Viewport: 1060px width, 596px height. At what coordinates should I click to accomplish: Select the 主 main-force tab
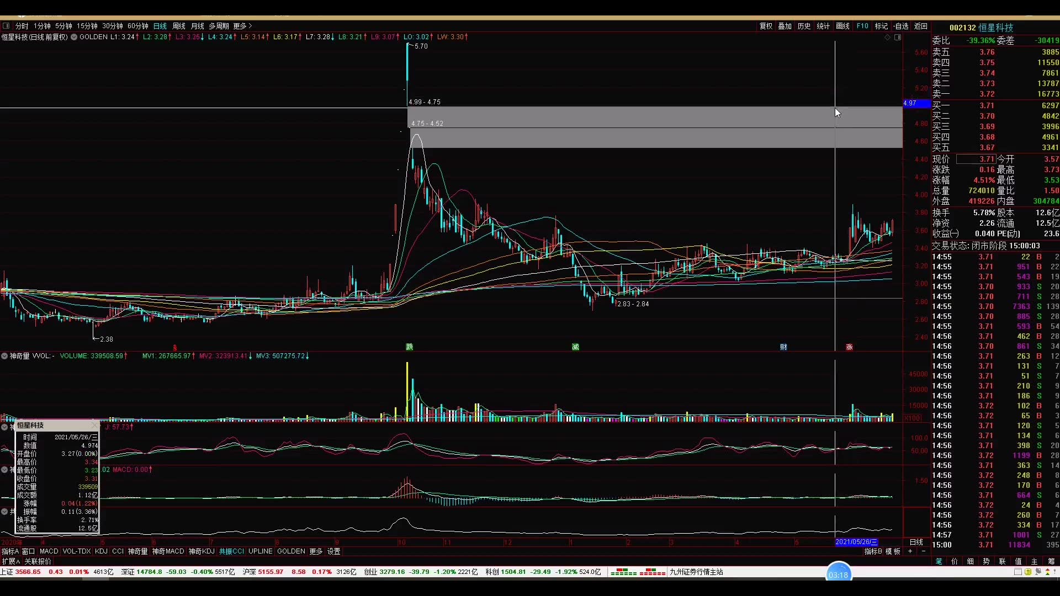coord(1035,561)
